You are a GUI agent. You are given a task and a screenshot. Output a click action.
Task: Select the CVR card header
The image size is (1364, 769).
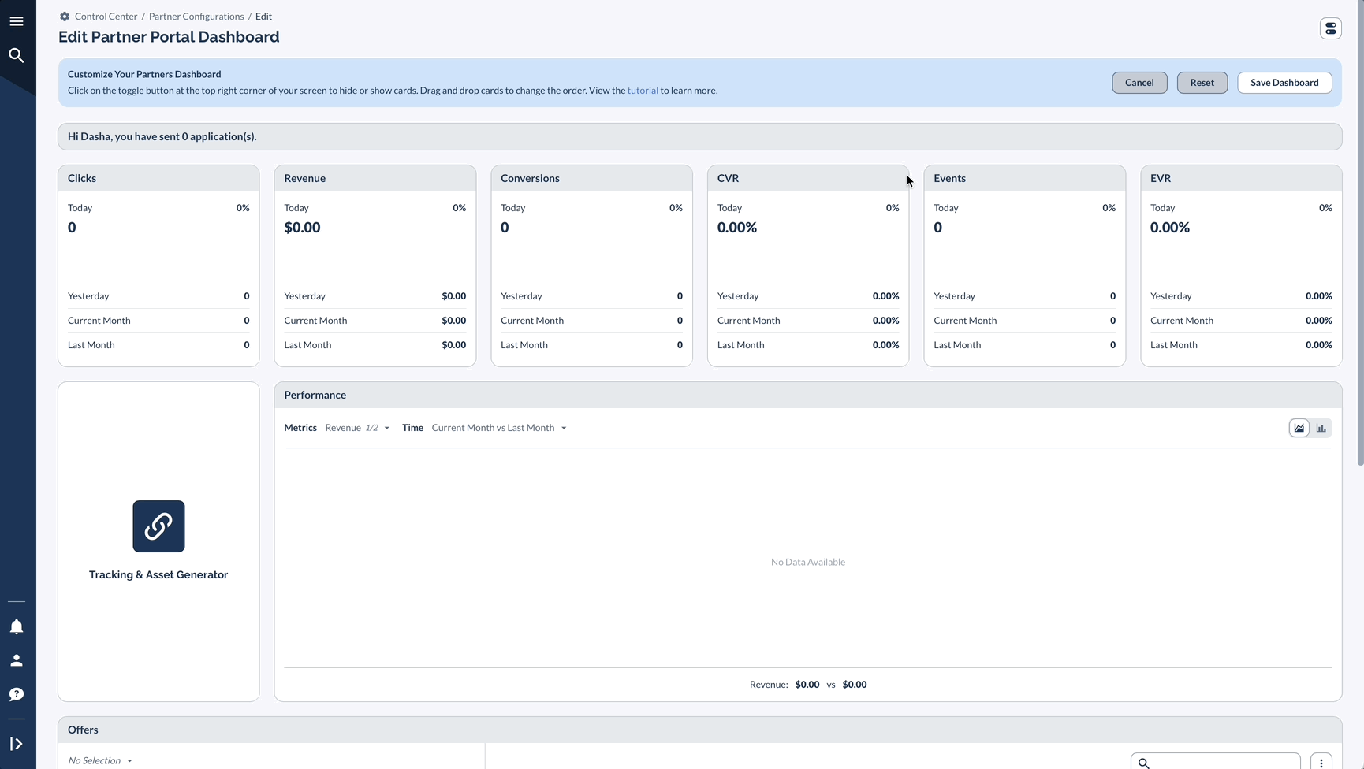click(x=808, y=178)
